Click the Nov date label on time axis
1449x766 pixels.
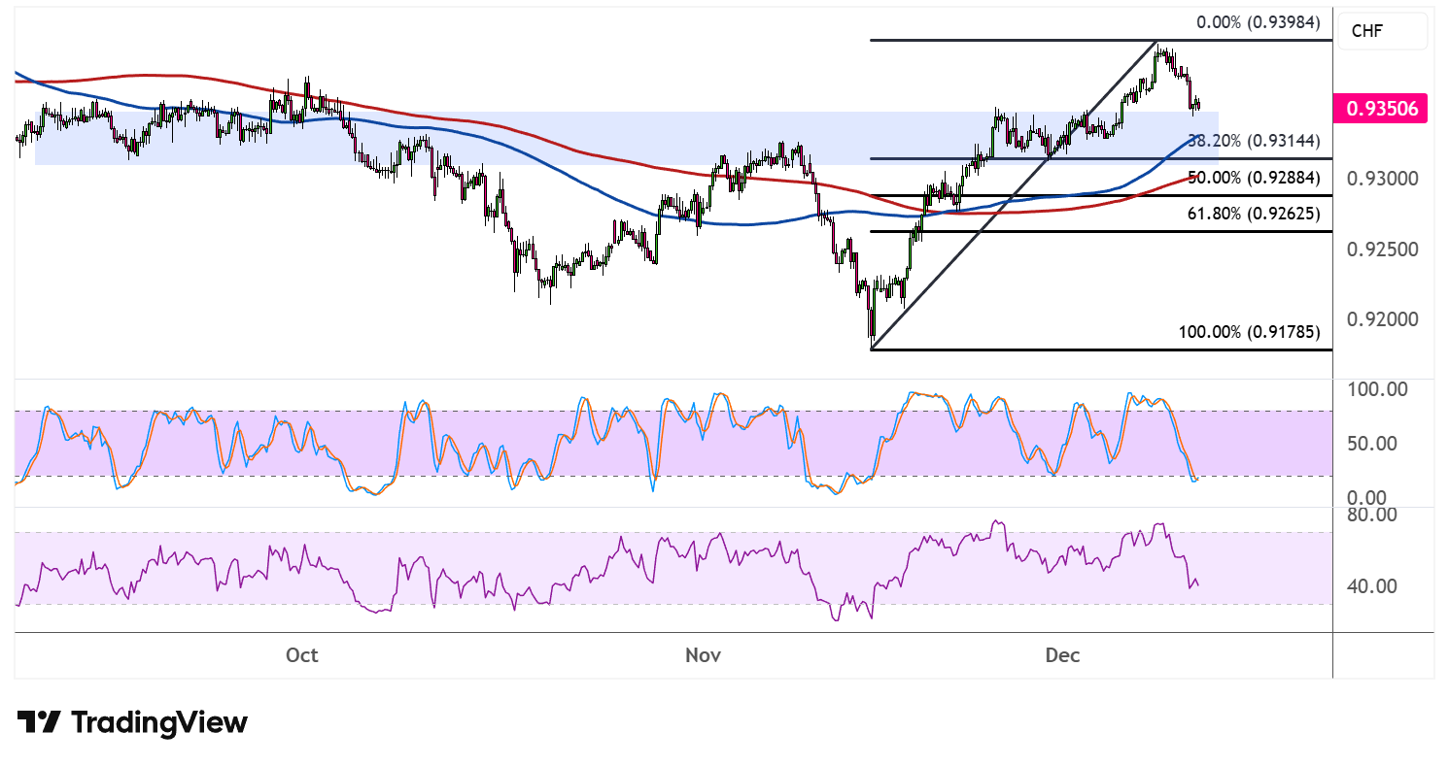pos(704,655)
